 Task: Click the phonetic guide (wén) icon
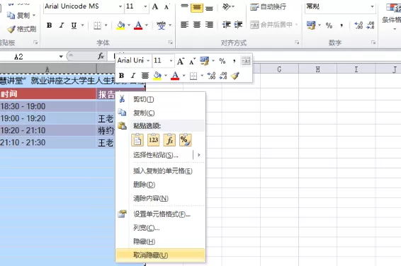pyautogui.click(x=161, y=25)
